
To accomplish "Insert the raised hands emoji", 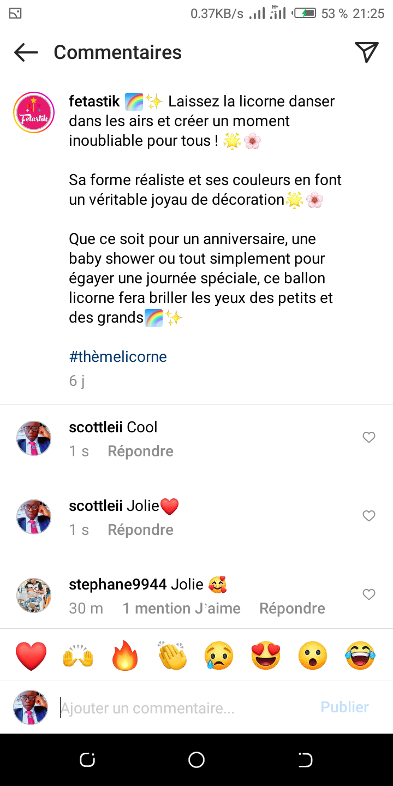I will click(x=78, y=656).
